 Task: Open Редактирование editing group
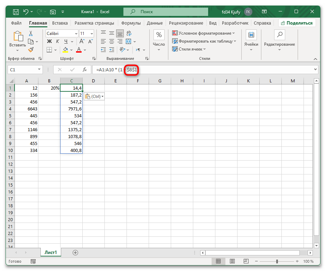(x=279, y=40)
